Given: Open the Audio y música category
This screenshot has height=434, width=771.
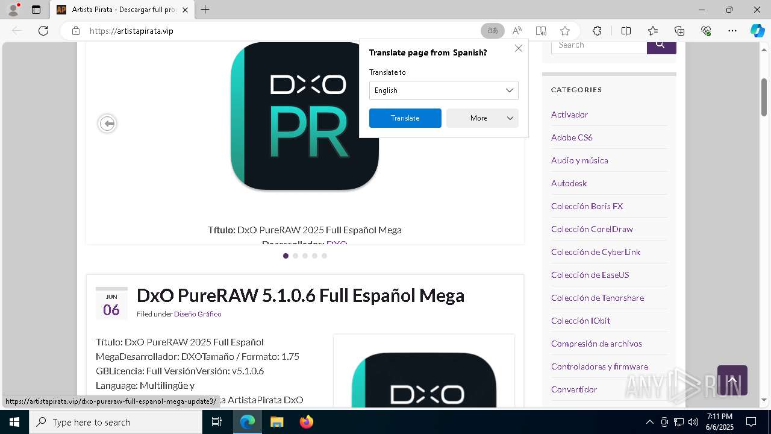Looking at the screenshot, I should point(579,160).
